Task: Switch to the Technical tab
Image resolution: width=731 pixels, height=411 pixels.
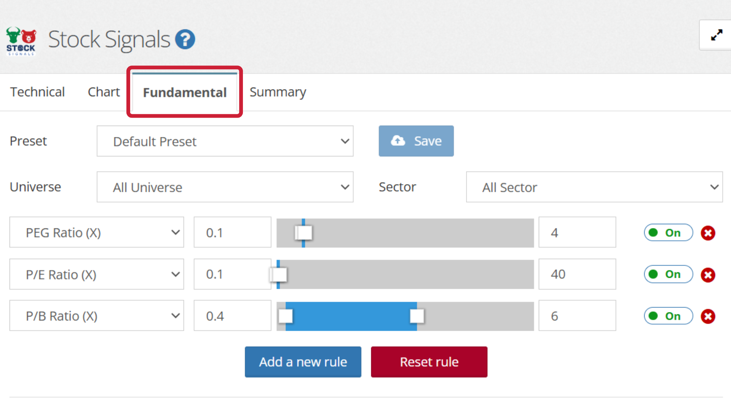Action: click(x=37, y=92)
